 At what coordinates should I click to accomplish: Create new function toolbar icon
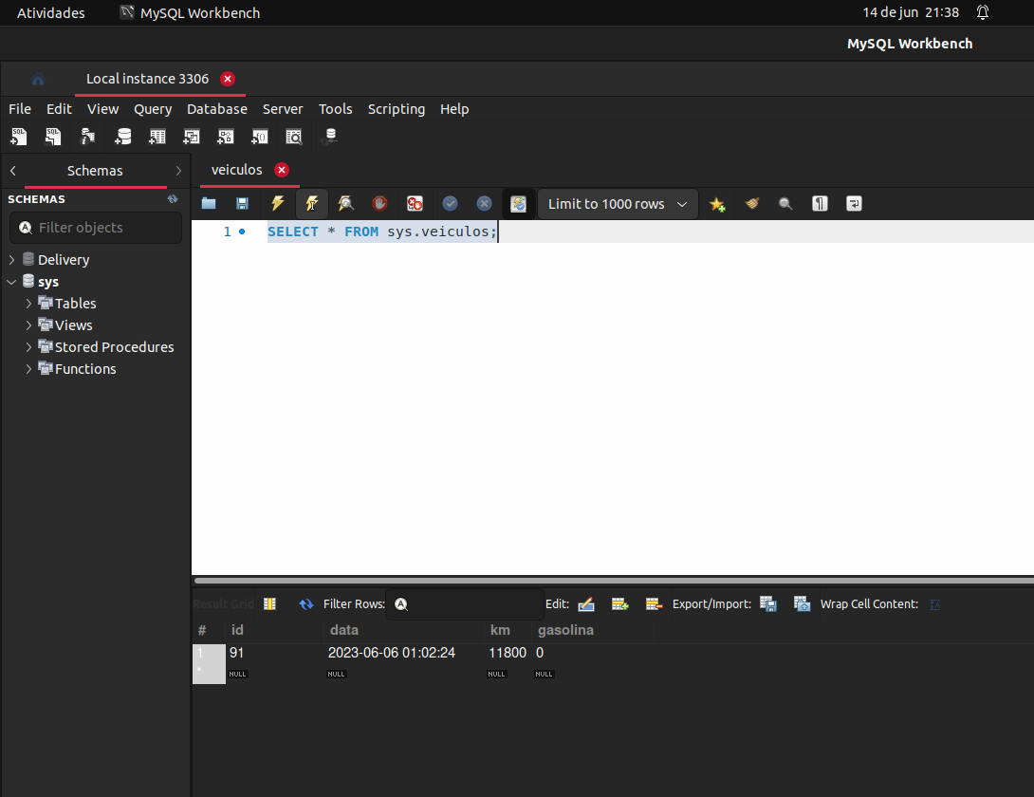pos(260,137)
